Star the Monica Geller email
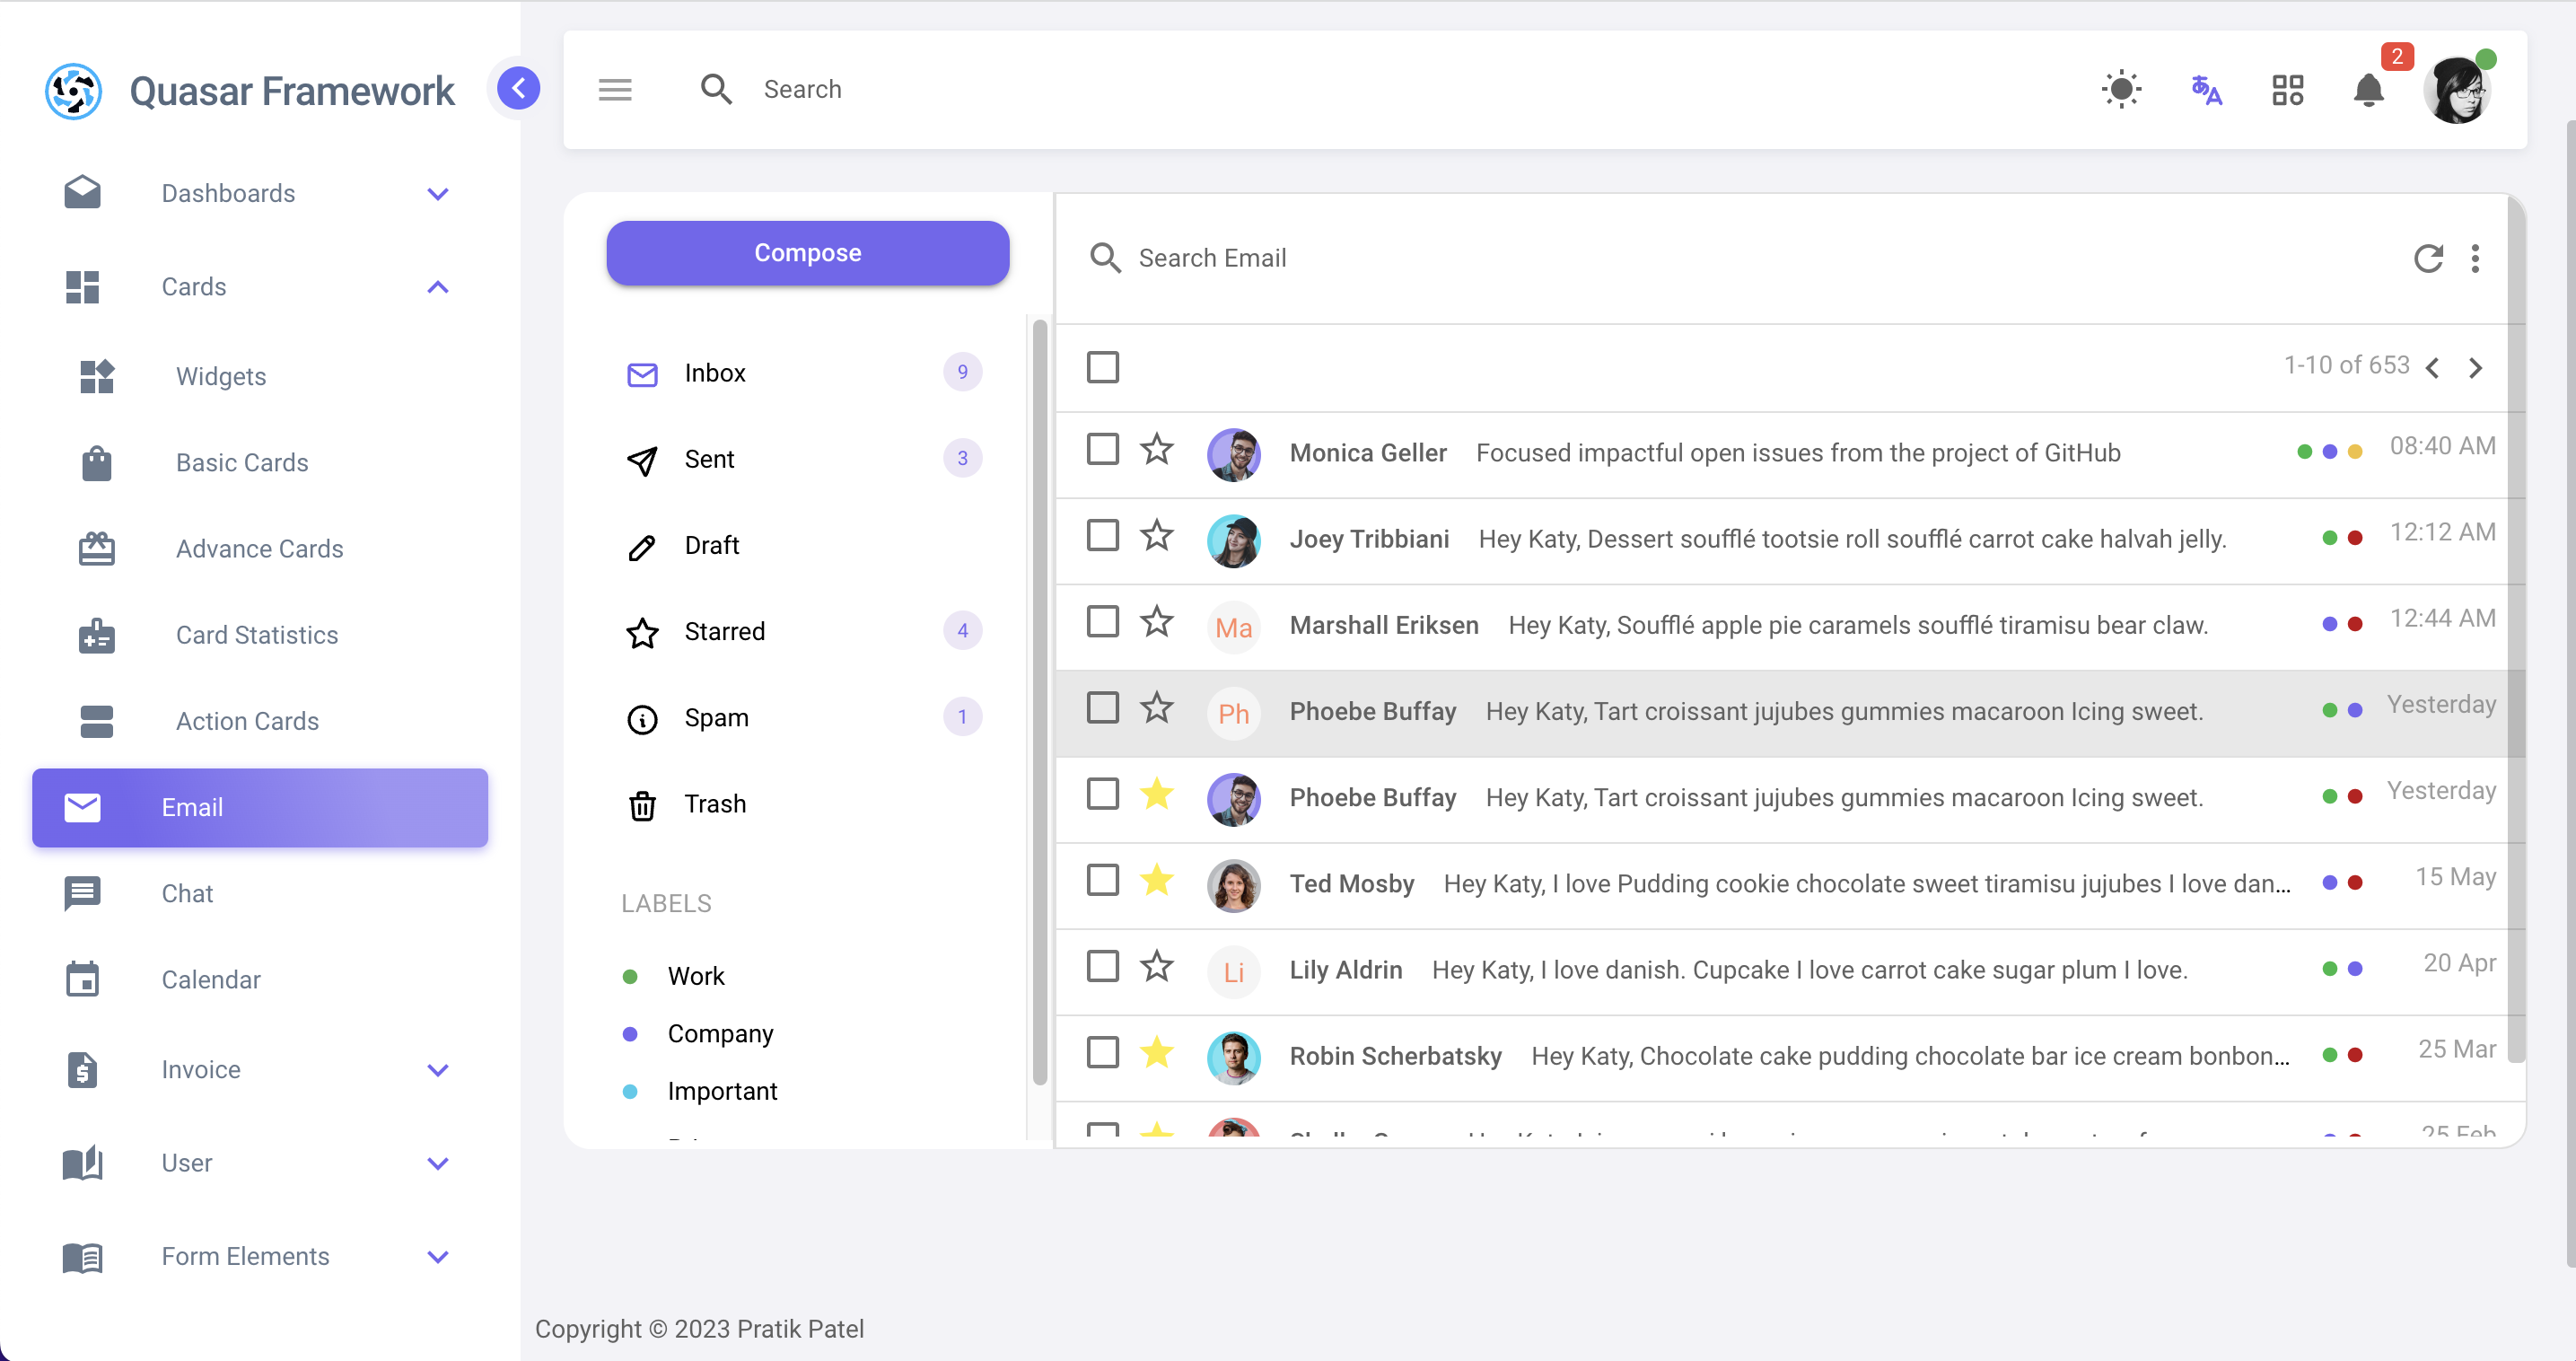Viewport: 2576px width, 1361px height. coord(1157,449)
